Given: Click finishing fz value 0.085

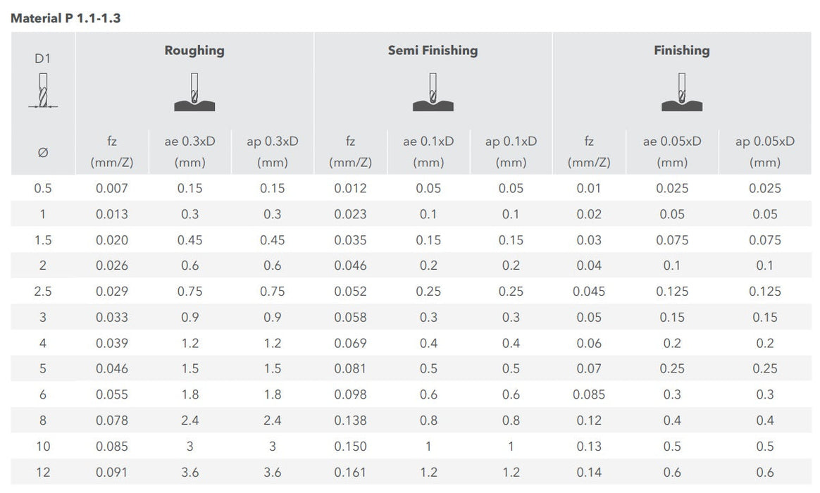Looking at the screenshot, I should 589,394.
